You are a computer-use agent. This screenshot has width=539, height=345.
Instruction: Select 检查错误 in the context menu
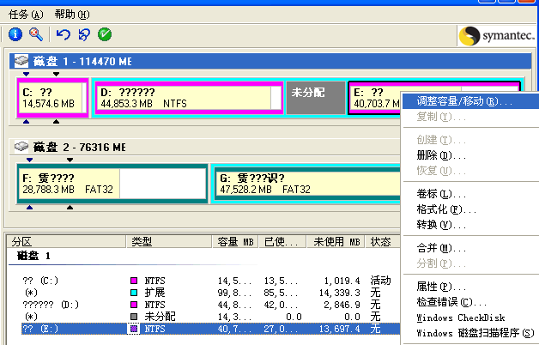[445, 302]
